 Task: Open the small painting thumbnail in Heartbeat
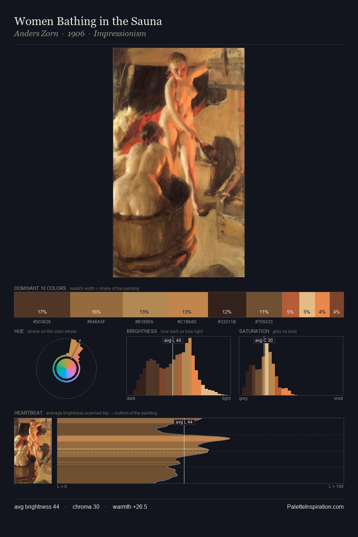[33, 451]
